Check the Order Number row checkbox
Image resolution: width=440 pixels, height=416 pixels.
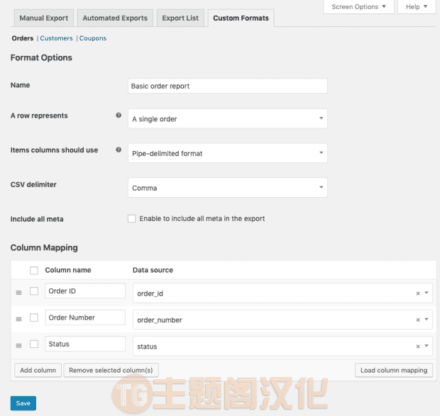coord(34,317)
